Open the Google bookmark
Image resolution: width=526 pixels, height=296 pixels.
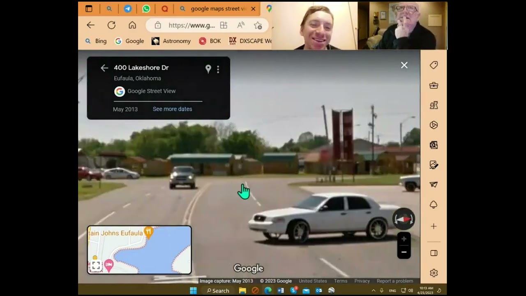coord(129,41)
